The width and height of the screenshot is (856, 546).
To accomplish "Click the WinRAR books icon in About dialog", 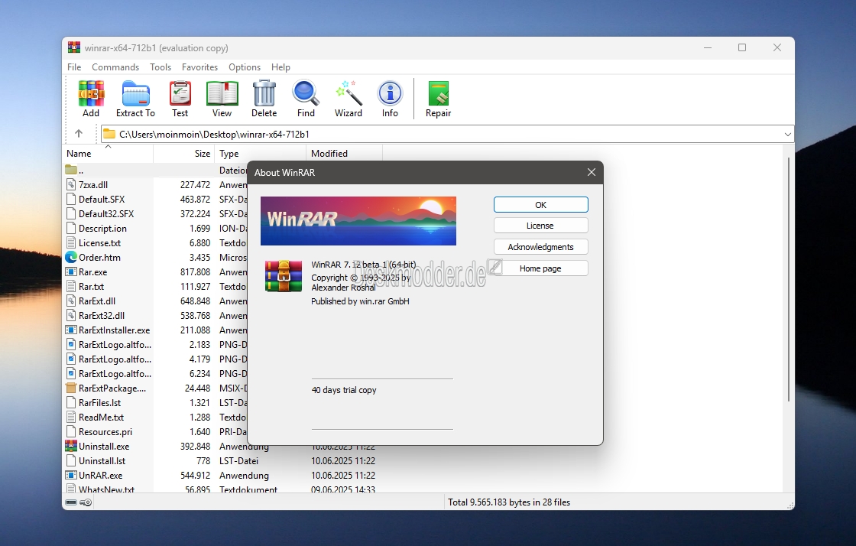I will click(x=284, y=276).
